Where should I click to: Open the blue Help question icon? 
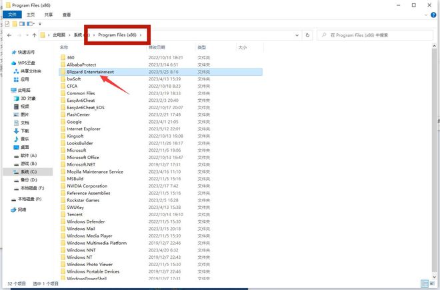(432, 14)
